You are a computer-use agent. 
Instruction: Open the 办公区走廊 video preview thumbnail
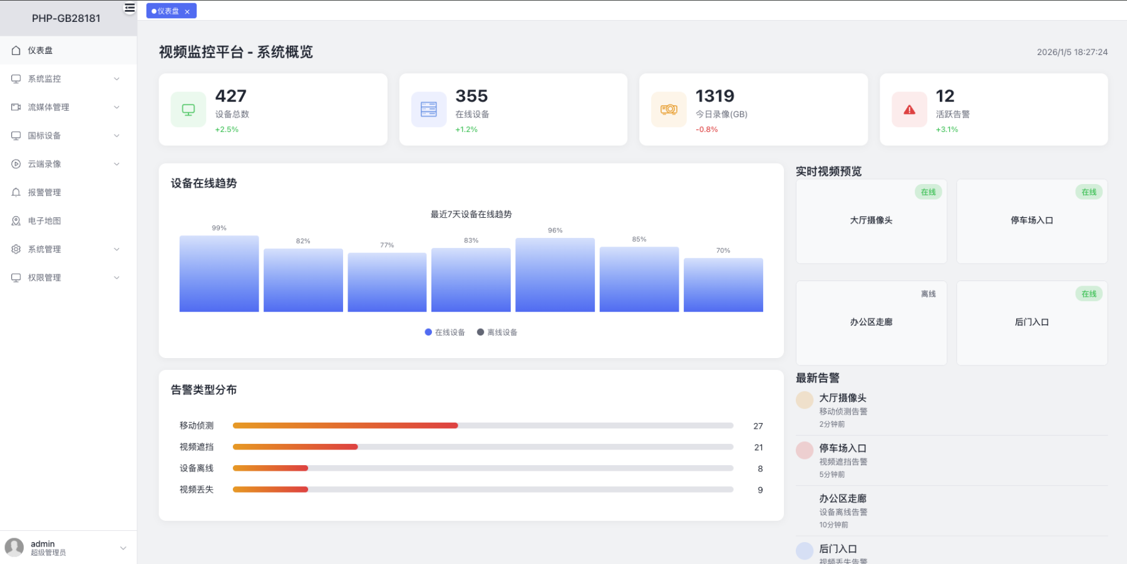pyautogui.click(x=870, y=322)
